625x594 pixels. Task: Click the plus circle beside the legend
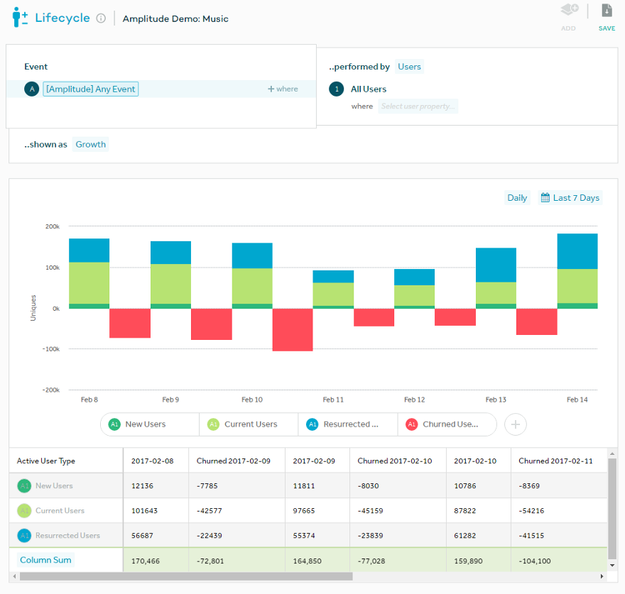[x=516, y=424]
